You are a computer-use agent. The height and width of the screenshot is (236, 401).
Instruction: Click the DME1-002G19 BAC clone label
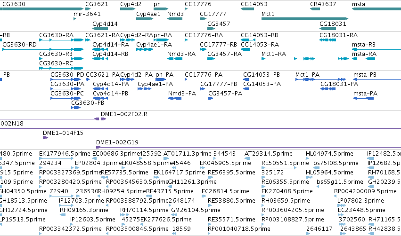coord(117,142)
